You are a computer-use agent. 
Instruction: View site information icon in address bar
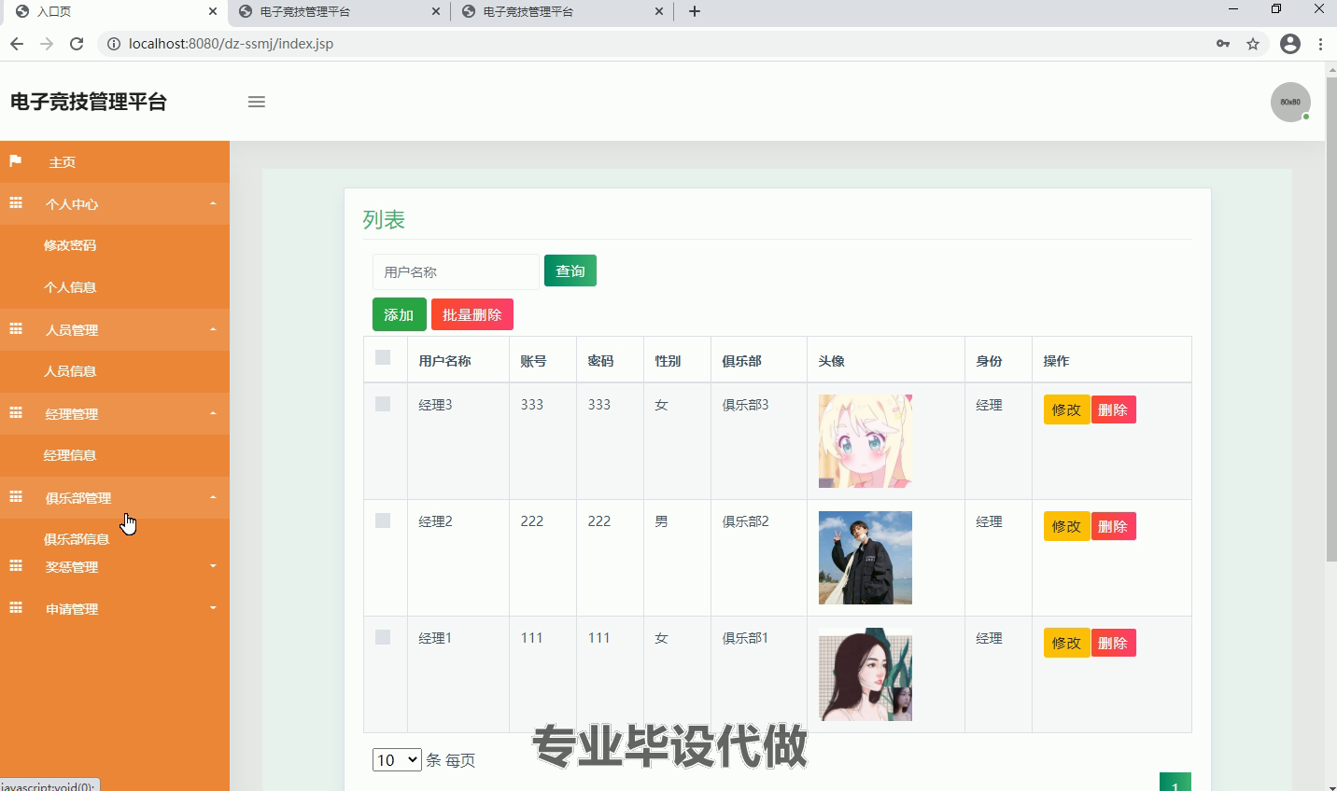click(114, 44)
